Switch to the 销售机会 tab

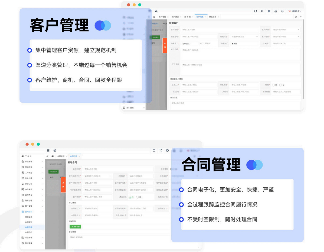point(212,17)
